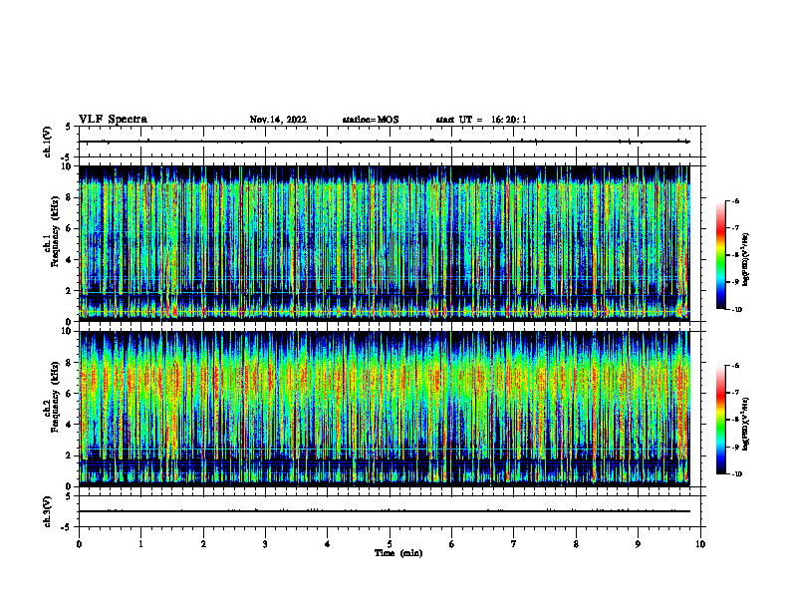The height and width of the screenshot is (610, 789).
Task: Click the 'ch.1(V)' axis label
Action: pyautogui.click(x=47, y=142)
